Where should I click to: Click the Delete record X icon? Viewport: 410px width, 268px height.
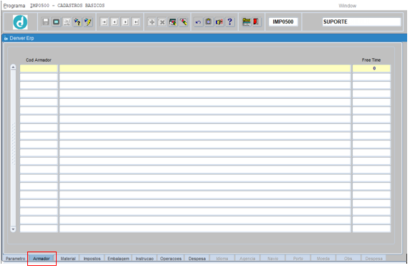coord(162,22)
